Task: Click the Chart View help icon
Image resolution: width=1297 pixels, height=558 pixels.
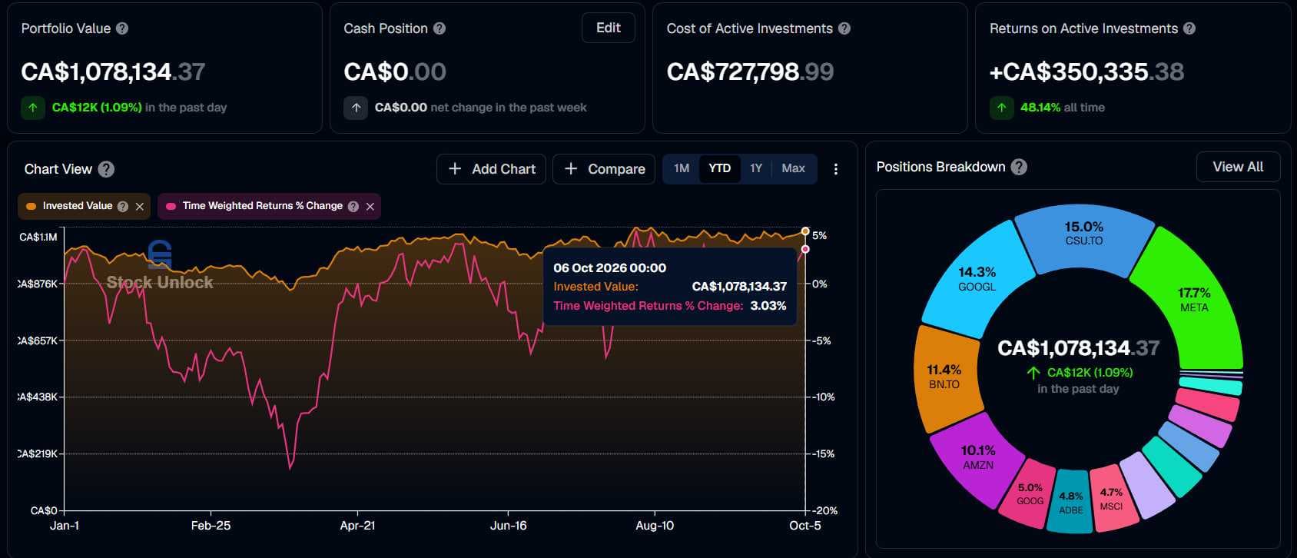Action: [107, 169]
